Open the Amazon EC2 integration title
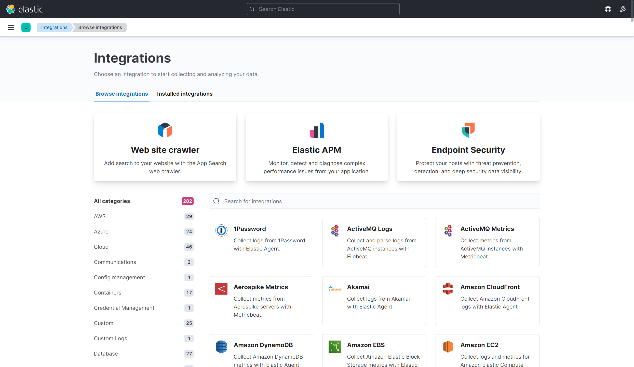Screen dimensions: 634x367 (x=479, y=345)
